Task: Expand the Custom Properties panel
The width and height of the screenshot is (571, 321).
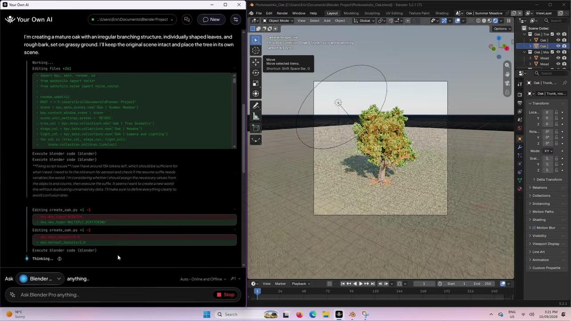Action: point(545,268)
